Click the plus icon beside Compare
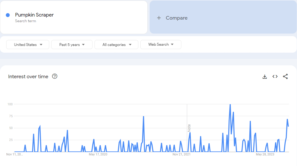This screenshot has height=166, width=297. (159, 18)
